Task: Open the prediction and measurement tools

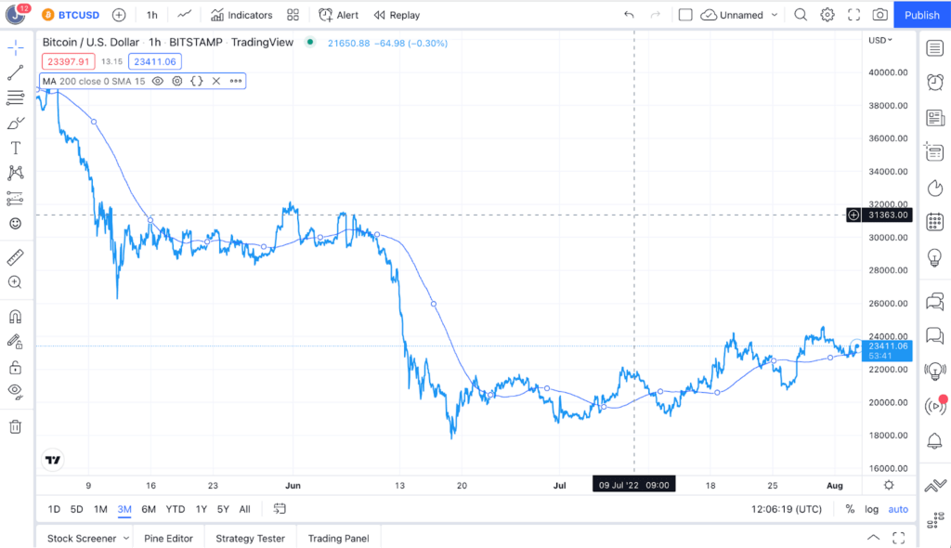Action: (15, 199)
